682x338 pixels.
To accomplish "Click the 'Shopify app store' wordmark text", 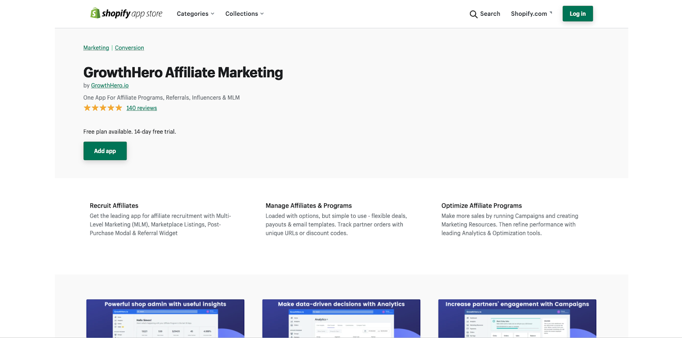I will tap(132, 14).
